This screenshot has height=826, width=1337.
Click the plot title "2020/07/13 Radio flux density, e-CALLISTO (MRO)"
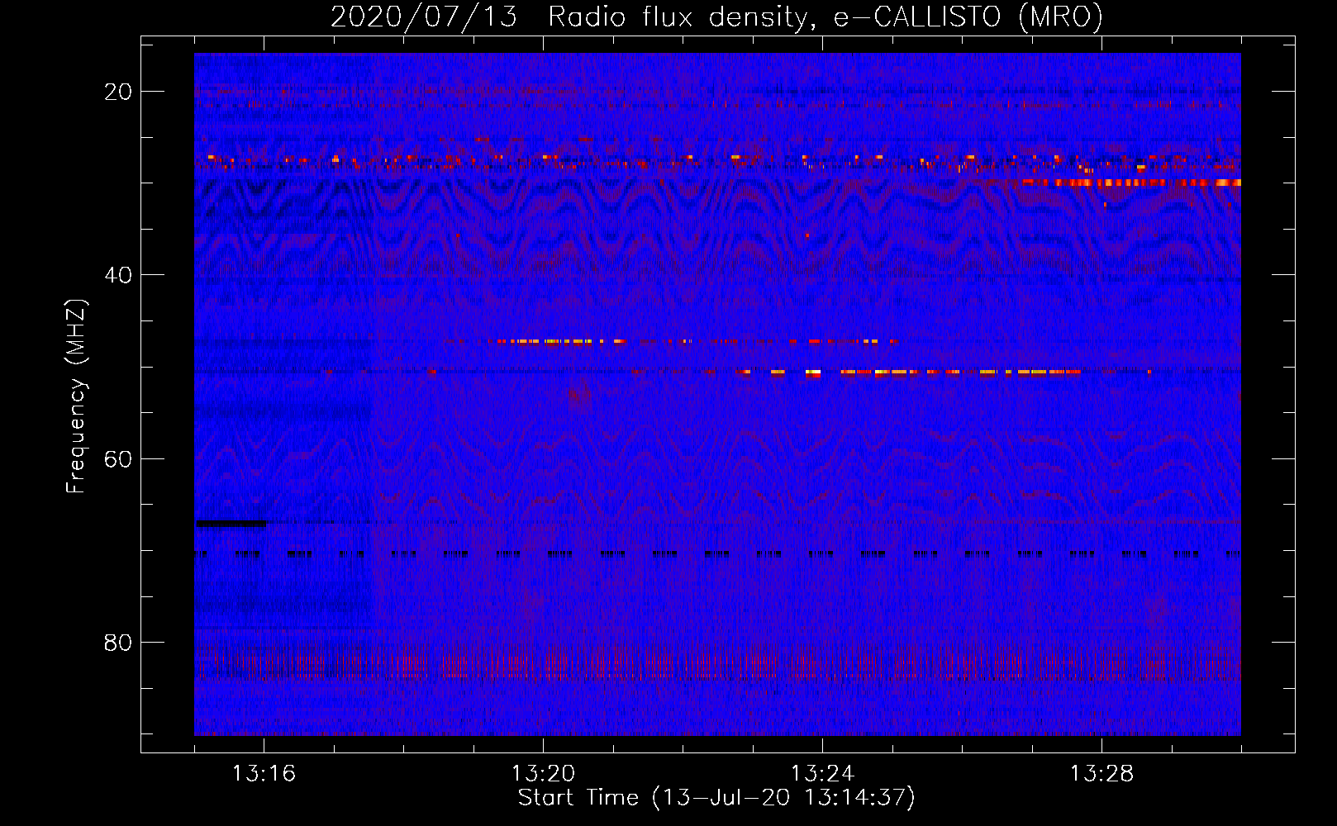pyautogui.click(x=716, y=17)
